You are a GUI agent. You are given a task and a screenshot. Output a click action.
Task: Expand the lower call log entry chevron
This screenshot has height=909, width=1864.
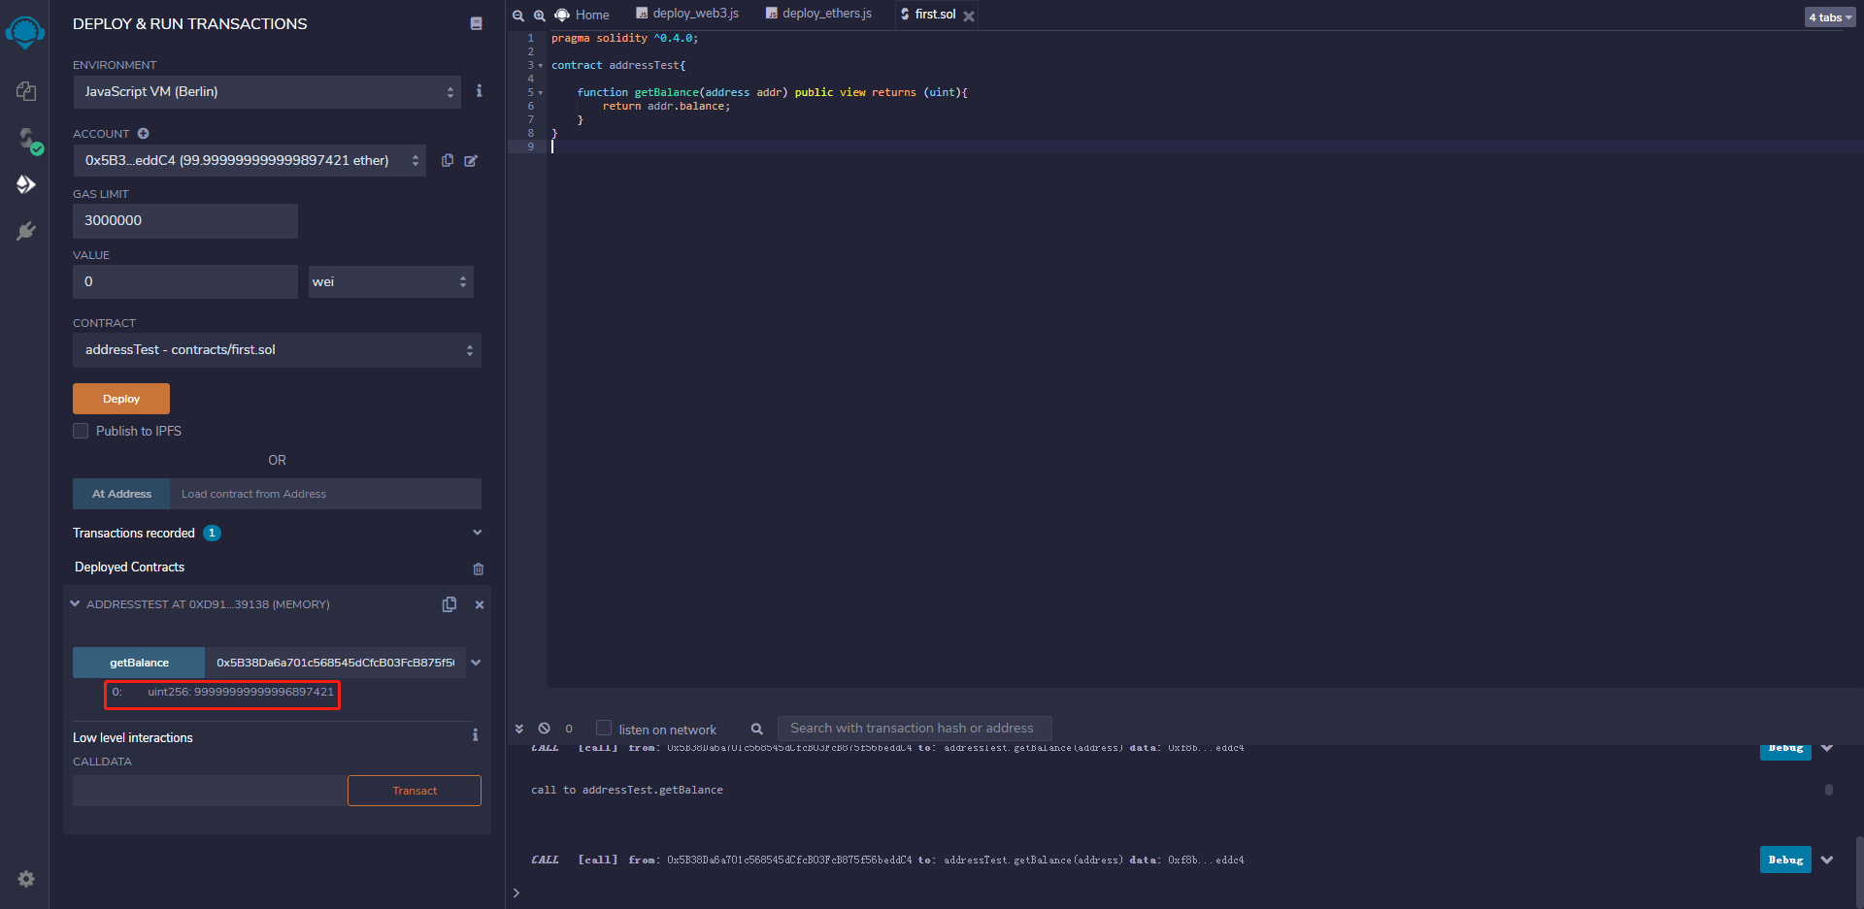(x=1827, y=860)
